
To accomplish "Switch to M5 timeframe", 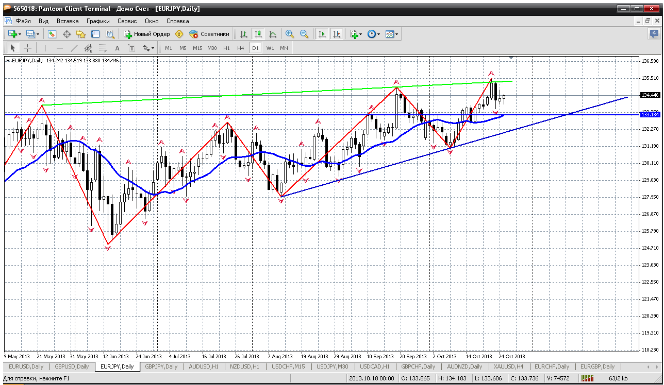I will 183,48.
